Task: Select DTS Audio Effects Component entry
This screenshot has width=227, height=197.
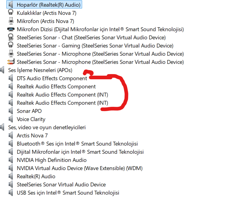Action: tap(52, 78)
